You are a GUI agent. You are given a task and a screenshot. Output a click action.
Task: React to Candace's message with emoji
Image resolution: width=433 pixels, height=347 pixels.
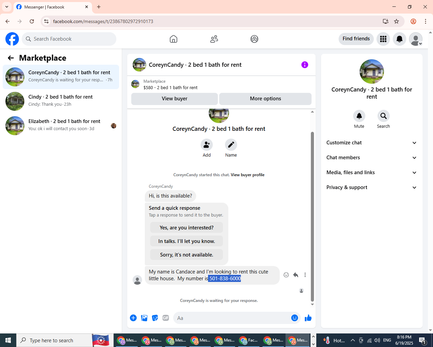click(x=286, y=275)
